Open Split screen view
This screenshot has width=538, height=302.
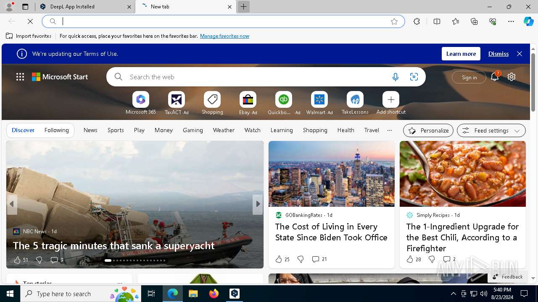[437, 21]
